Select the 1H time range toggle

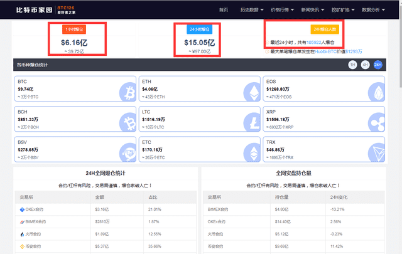pyautogui.click(x=352, y=65)
